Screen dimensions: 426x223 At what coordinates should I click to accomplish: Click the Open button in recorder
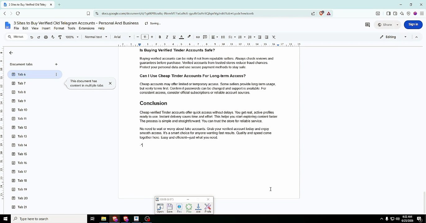coord(160,208)
